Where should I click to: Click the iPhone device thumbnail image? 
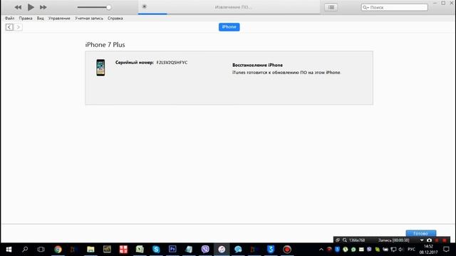coord(100,68)
